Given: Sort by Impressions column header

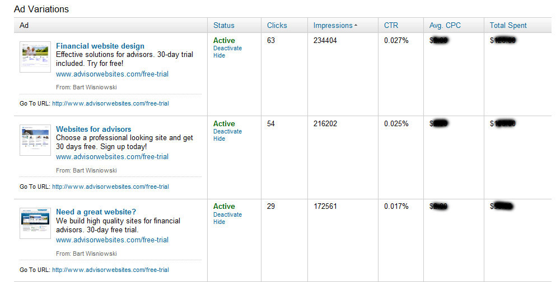Looking at the screenshot, I should pyautogui.click(x=333, y=25).
